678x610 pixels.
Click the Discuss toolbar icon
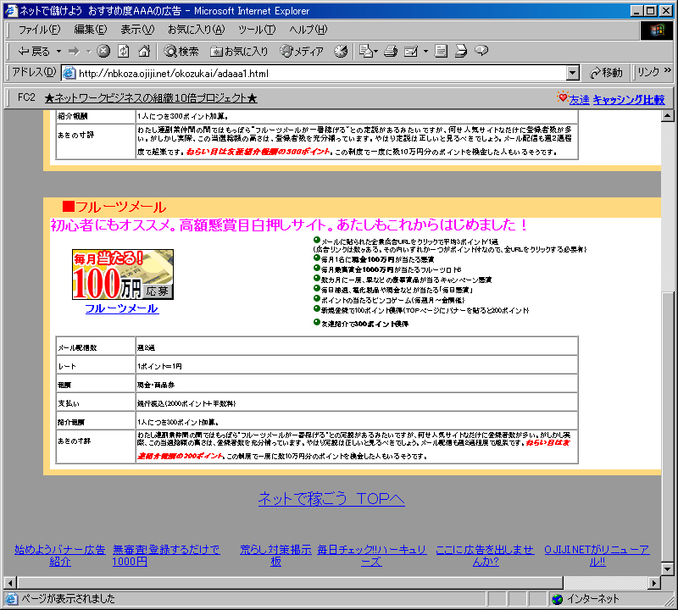click(x=441, y=52)
